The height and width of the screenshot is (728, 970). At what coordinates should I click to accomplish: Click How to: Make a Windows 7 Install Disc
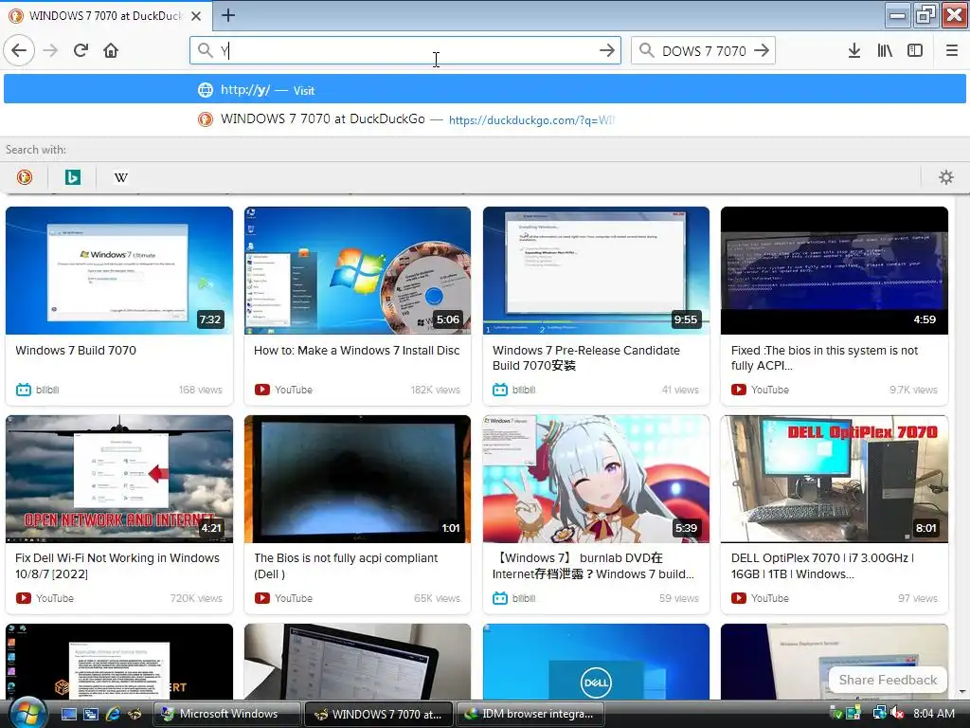(356, 351)
